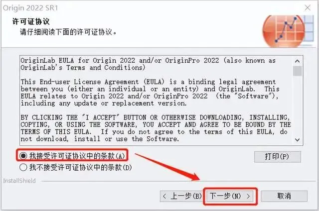This screenshot has width=319, height=211.
Task: Go back with 上一步(B) button
Action: 181,196
